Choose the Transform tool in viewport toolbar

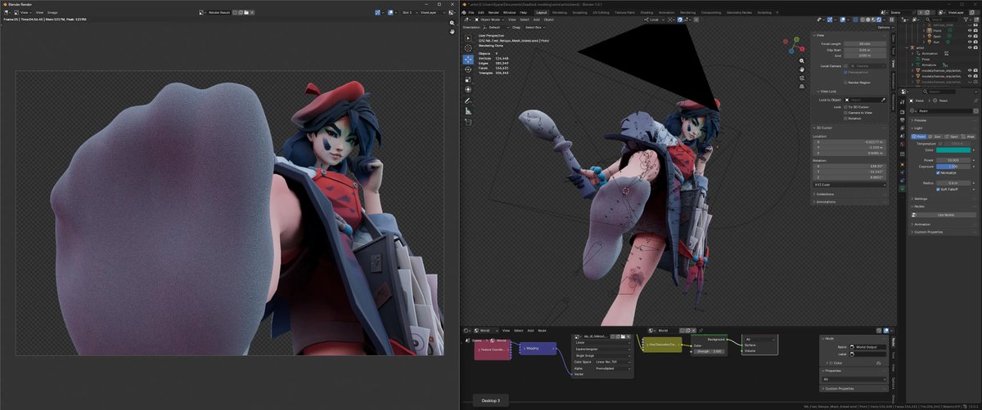[x=467, y=91]
